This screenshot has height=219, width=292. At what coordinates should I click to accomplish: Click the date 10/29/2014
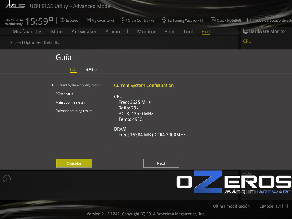coord(14,20)
